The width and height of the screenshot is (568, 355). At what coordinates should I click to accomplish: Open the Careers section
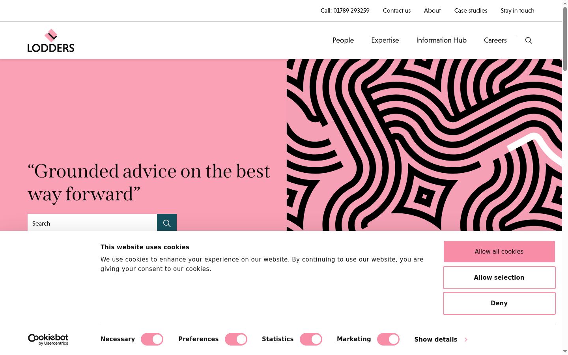495,40
